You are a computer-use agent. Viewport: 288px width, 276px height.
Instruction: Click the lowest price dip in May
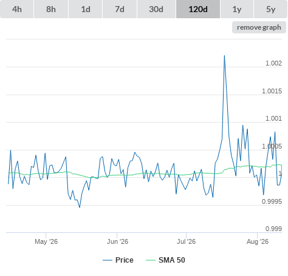pyautogui.click(x=80, y=207)
